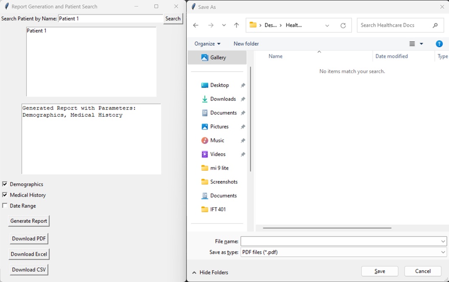Maximize the Report Generation window
The height and width of the screenshot is (282, 449).
[156, 6]
